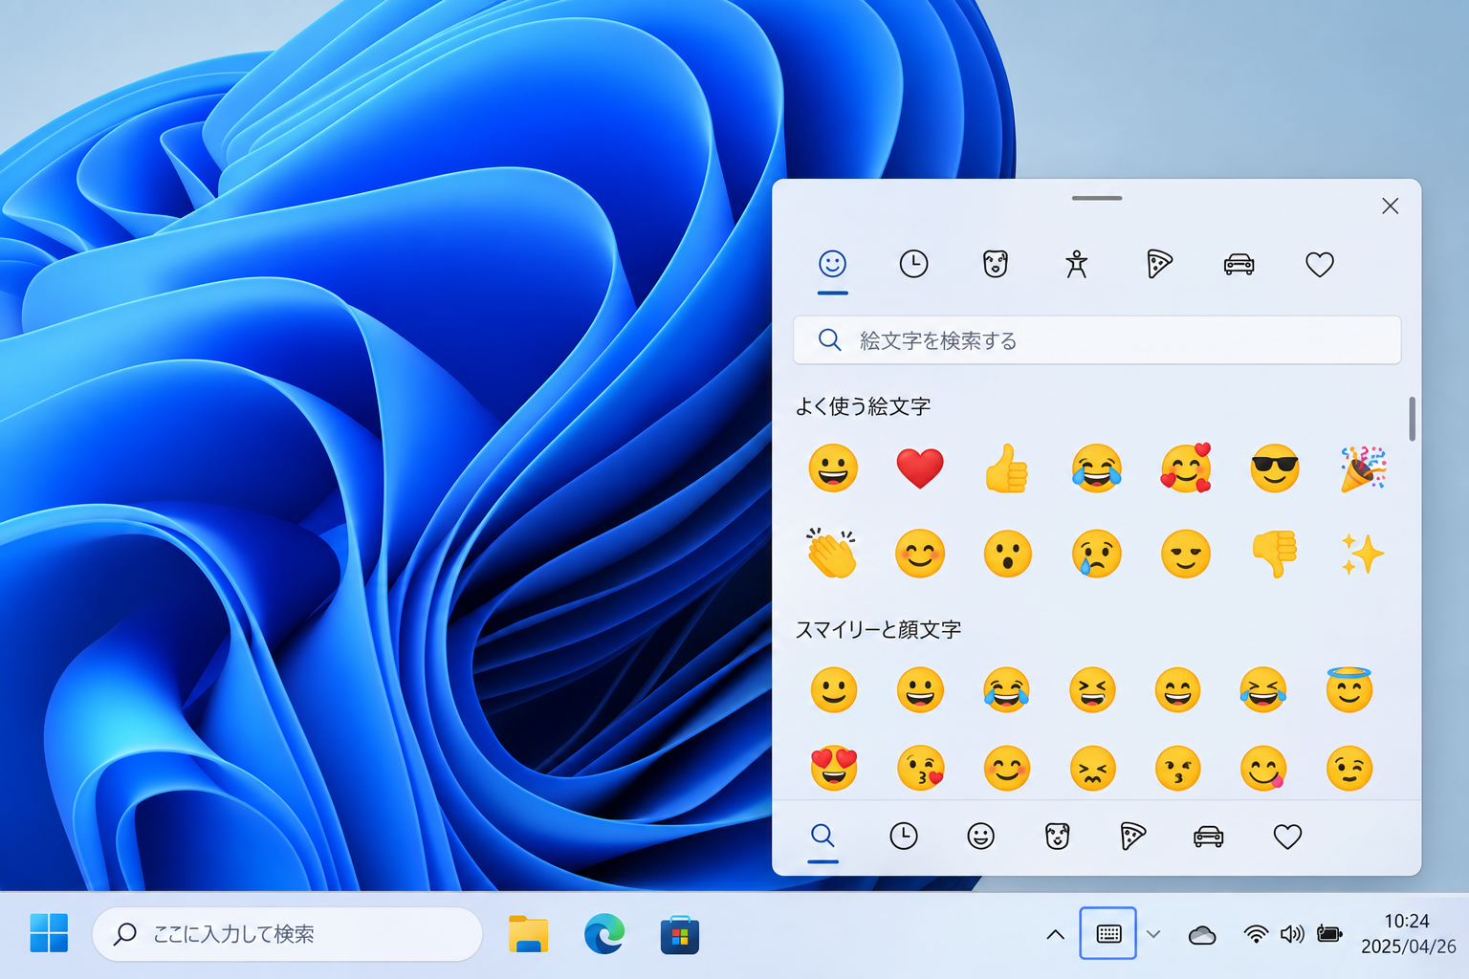Expand the dropdown arrow beside keyboard icon
Screen dimensions: 1469x979
(1153, 934)
